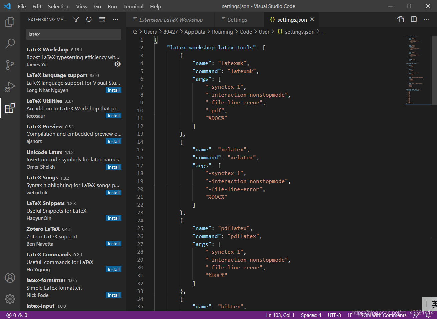This screenshot has width=437, height=319.
Task: Select Roaming breadcrumb segment
Action: [223, 32]
